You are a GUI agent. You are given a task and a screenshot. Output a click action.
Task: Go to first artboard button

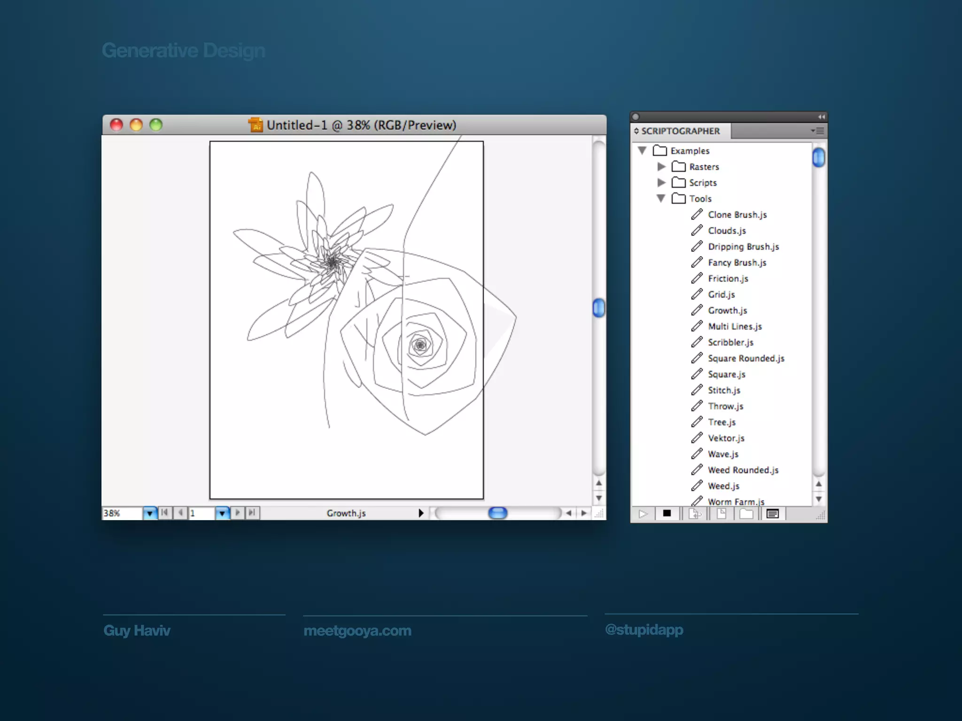pyautogui.click(x=164, y=513)
